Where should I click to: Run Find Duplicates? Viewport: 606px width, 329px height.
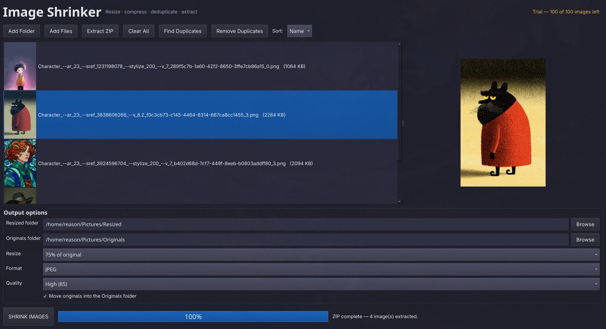[183, 31]
